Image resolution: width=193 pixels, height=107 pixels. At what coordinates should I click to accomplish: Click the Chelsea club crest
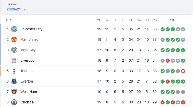click(14, 102)
